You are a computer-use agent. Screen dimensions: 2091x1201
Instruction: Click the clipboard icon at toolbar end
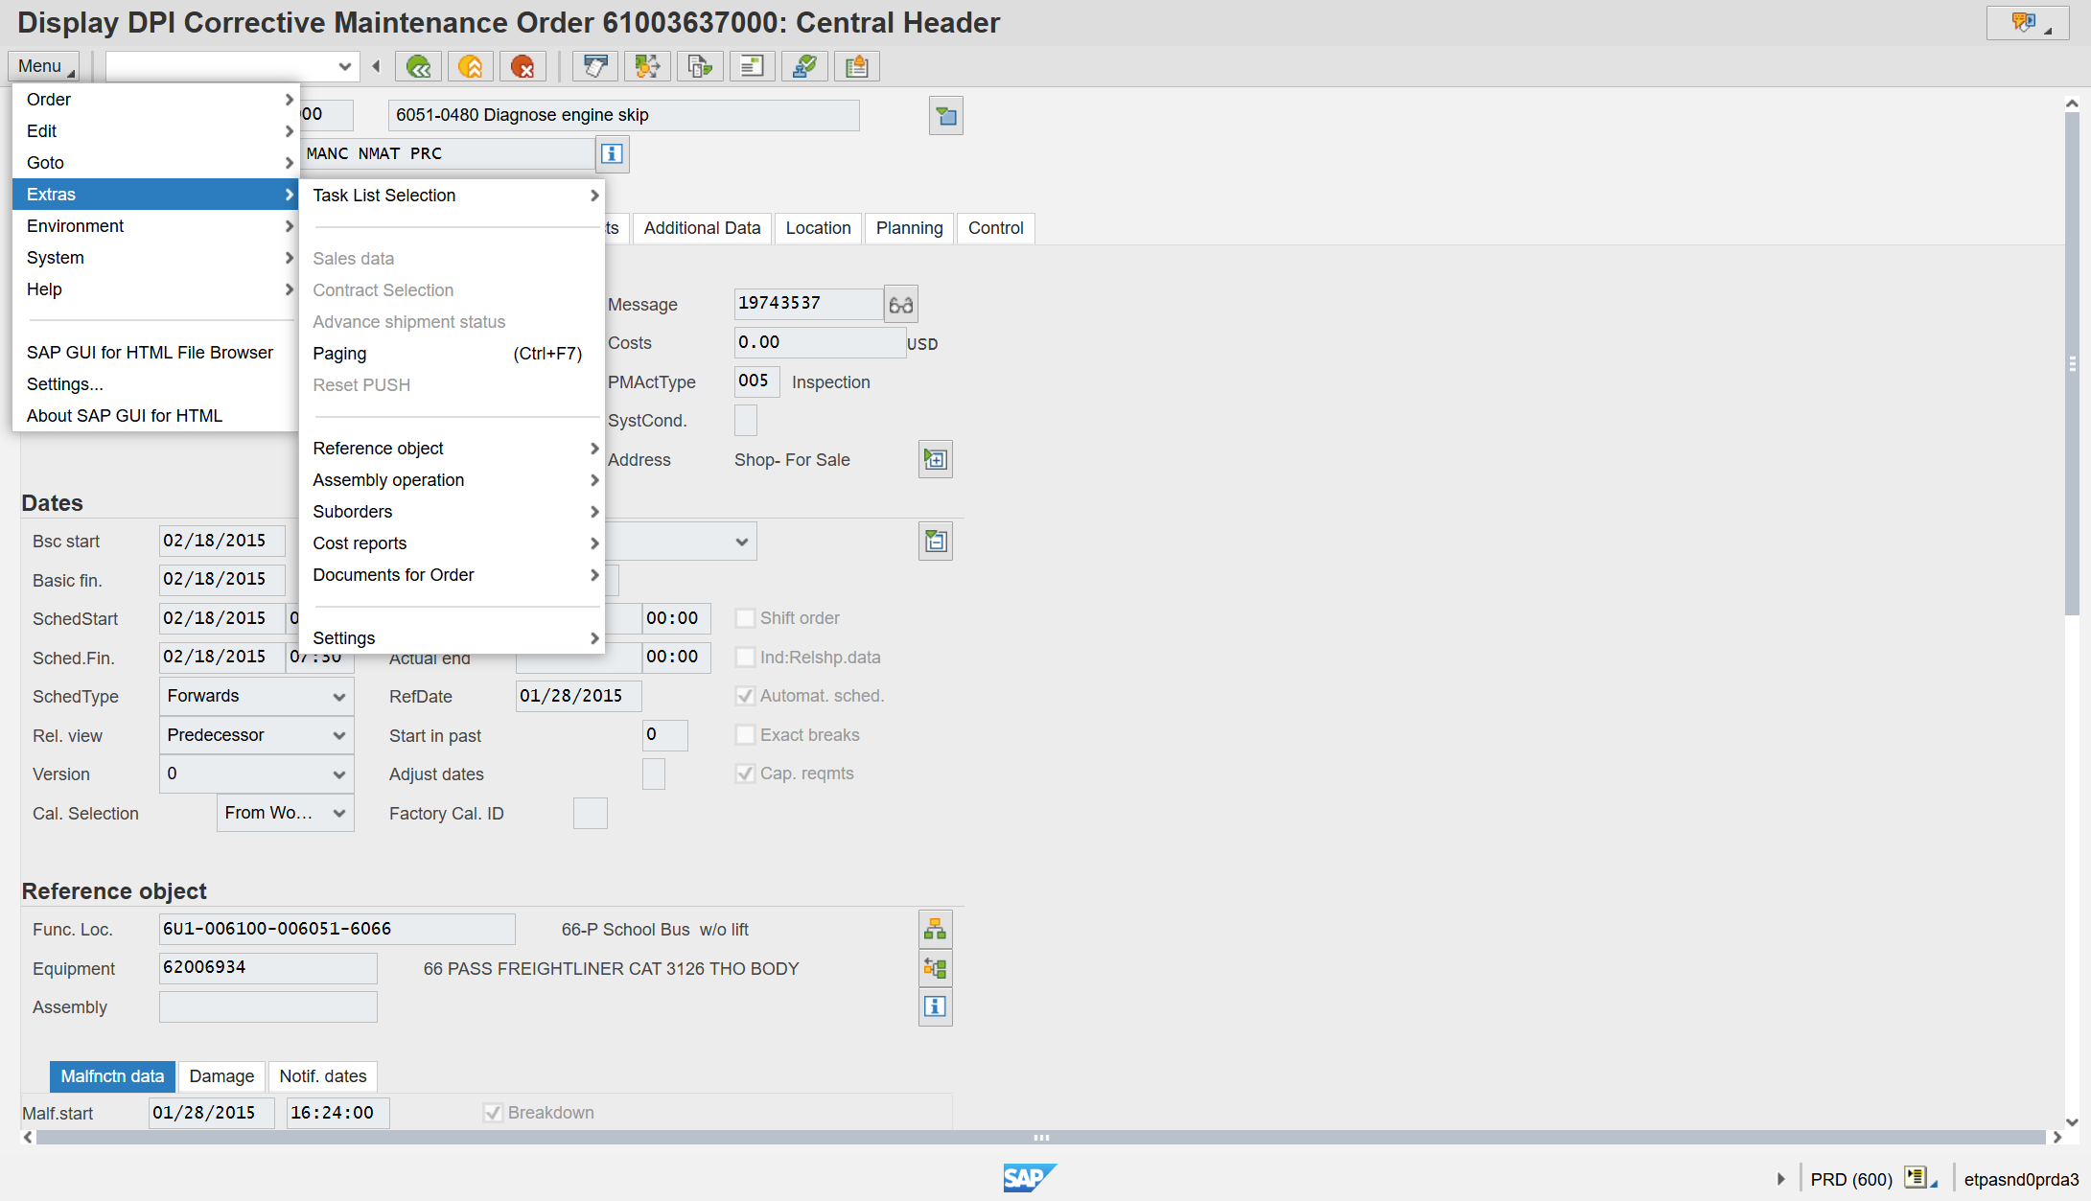(x=856, y=66)
